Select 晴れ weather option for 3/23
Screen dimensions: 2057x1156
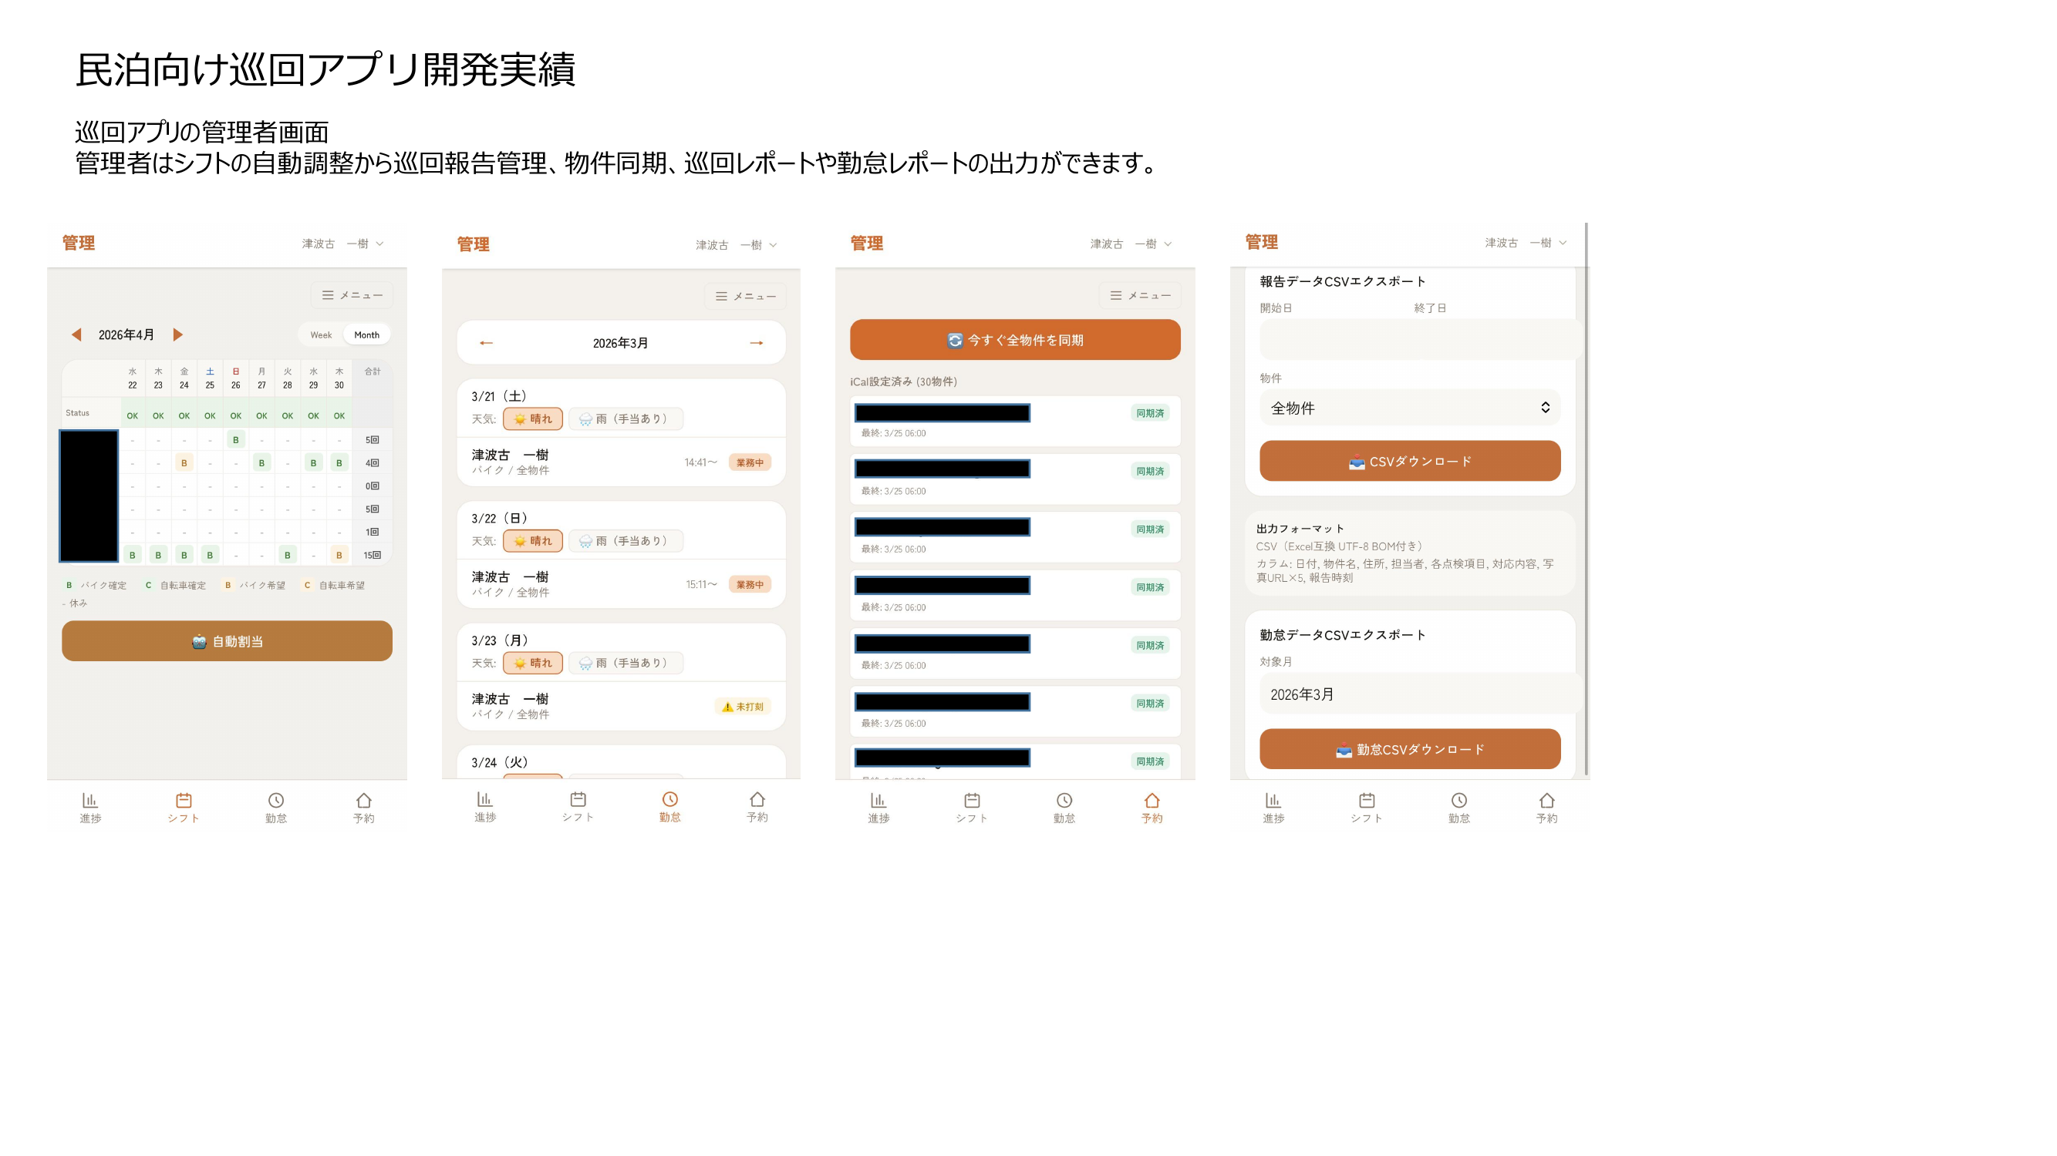tap(534, 662)
